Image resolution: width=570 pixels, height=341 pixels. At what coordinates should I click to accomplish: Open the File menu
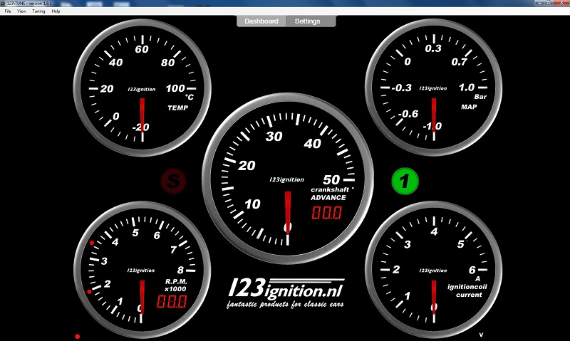tap(8, 11)
